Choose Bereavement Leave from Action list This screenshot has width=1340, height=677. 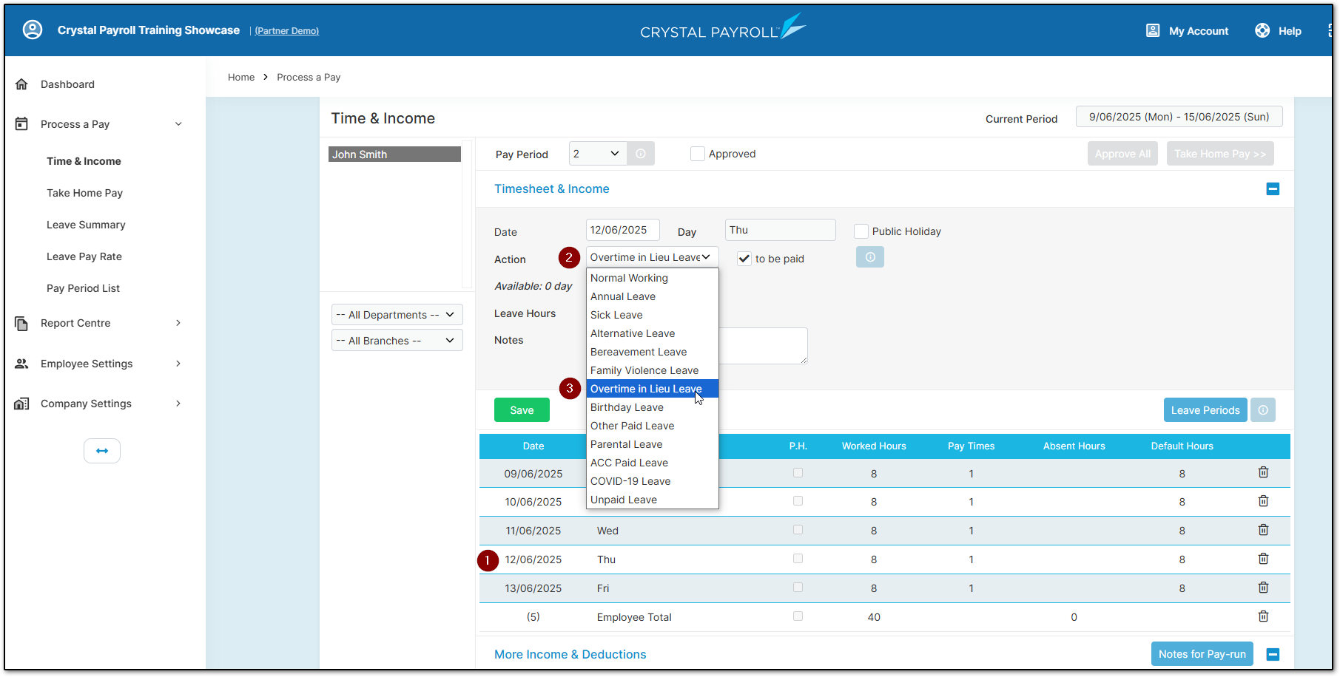tap(652, 352)
